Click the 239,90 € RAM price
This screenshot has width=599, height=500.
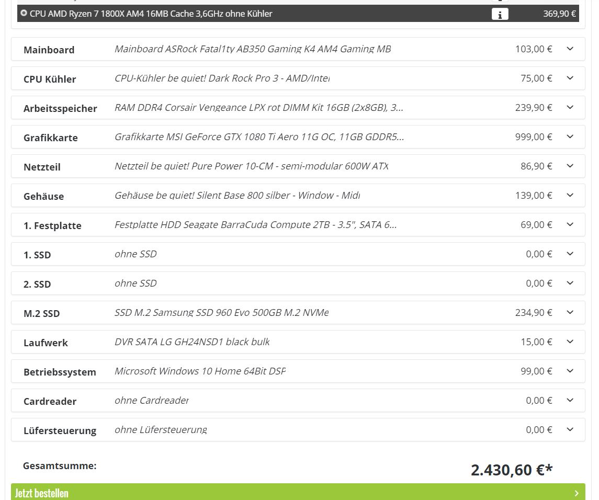pos(534,108)
